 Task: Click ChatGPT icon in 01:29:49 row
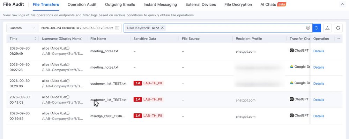click(x=291, y=50)
